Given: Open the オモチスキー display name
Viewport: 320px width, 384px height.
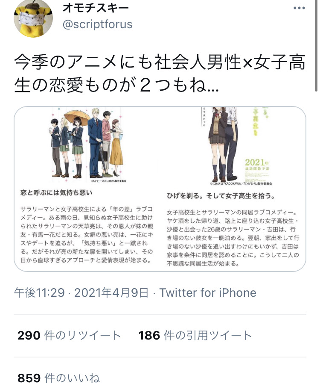Looking at the screenshot, I should 96,8.
